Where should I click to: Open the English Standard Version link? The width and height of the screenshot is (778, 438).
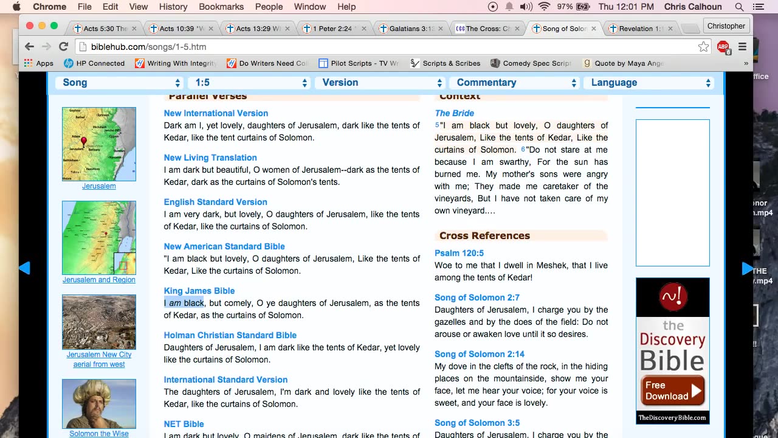point(215,202)
